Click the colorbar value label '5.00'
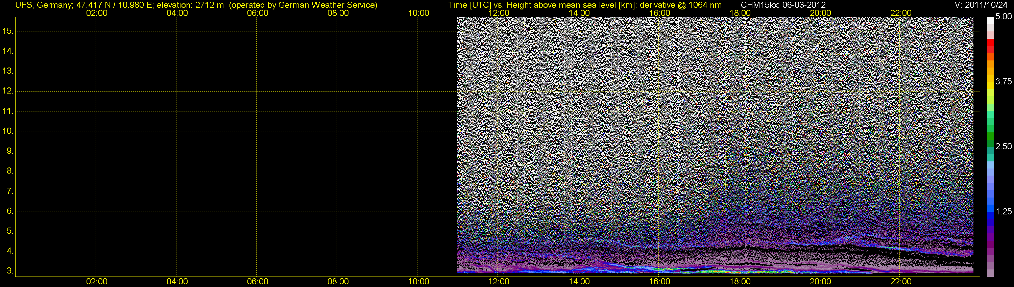This screenshot has width=1014, height=287. click(1004, 17)
